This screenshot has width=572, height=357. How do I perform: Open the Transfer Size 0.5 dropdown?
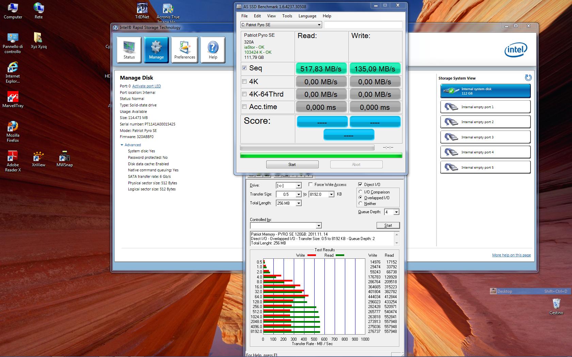click(x=289, y=194)
